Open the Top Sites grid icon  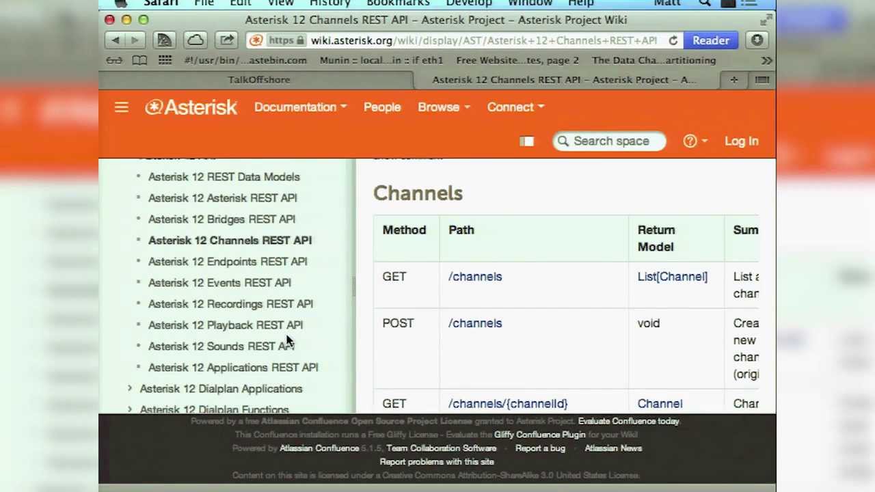[x=165, y=60]
